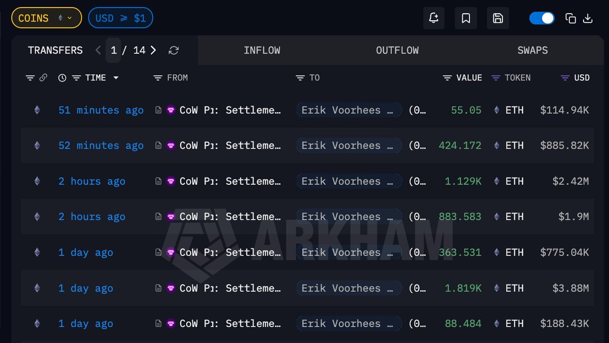
Task: Click the 363.531 value cell
Action: click(x=460, y=252)
